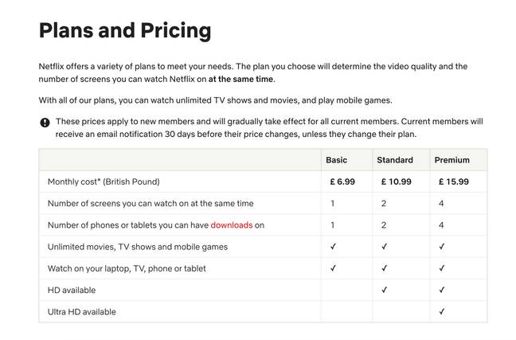The image size is (516, 340).
Task: Click Basic checkmark in watch on laptop row
Action: pos(333,268)
